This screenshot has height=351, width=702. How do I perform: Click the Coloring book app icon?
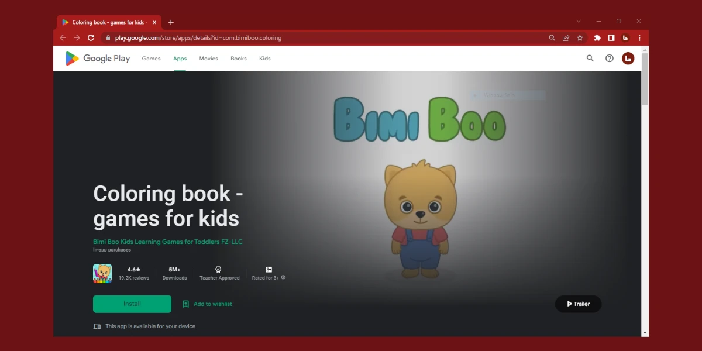tap(102, 274)
